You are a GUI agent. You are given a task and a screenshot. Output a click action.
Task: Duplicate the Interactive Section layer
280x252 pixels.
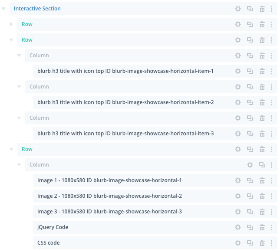tap(250, 9)
